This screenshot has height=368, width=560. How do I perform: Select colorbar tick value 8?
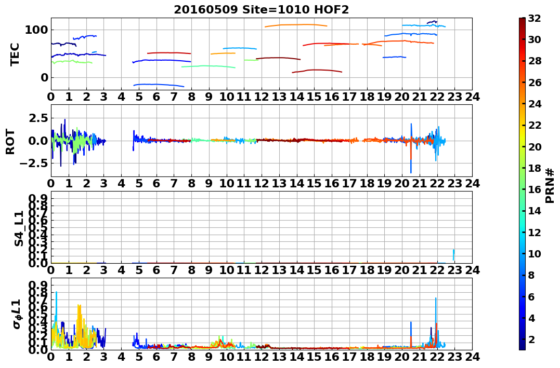[531, 275]
